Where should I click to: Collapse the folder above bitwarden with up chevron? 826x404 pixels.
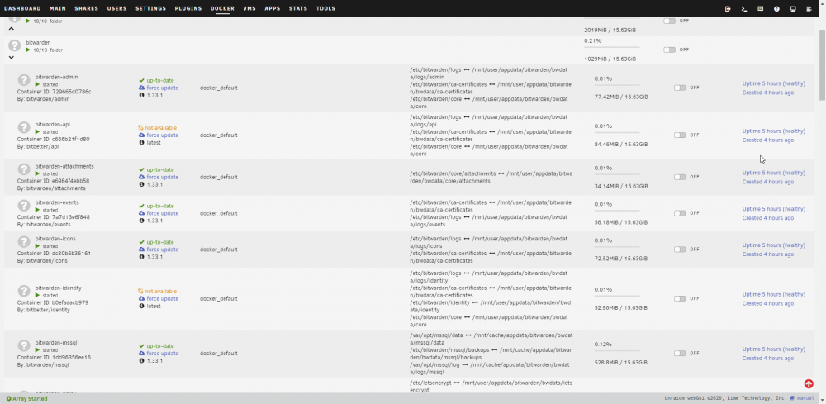click(12, 29)
